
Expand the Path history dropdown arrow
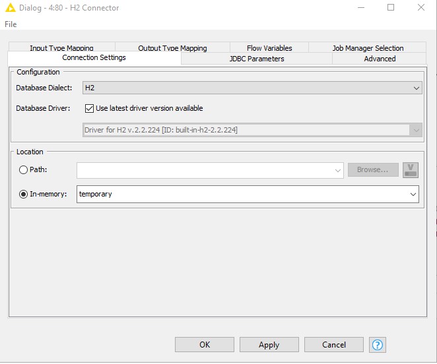coord(338,170)
